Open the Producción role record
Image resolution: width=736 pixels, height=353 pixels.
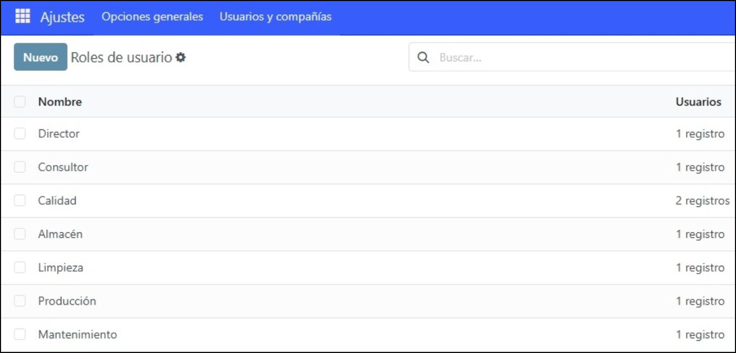tap(67, 301)
